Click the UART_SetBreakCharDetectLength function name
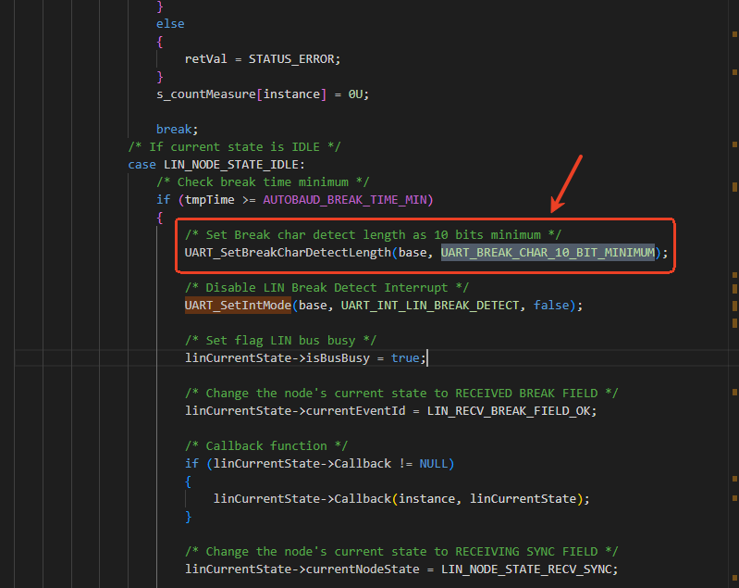 [x=289, y=252]
